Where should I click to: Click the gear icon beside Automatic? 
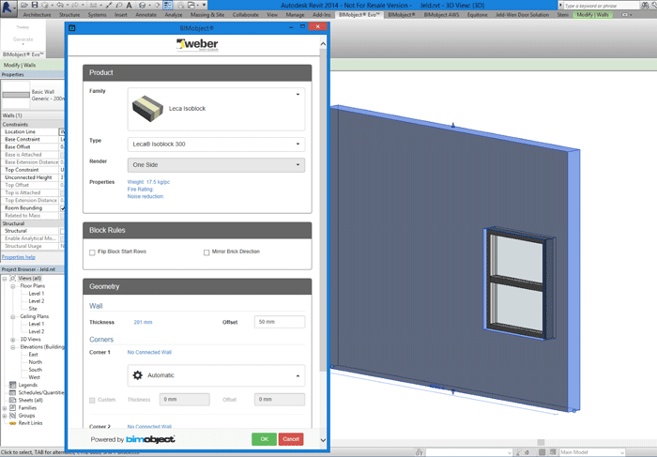click(x=137, y=375)
